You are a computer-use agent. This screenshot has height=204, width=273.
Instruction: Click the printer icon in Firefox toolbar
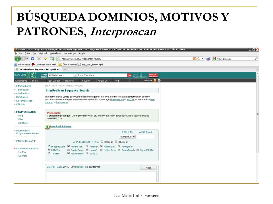pos(208,59)
